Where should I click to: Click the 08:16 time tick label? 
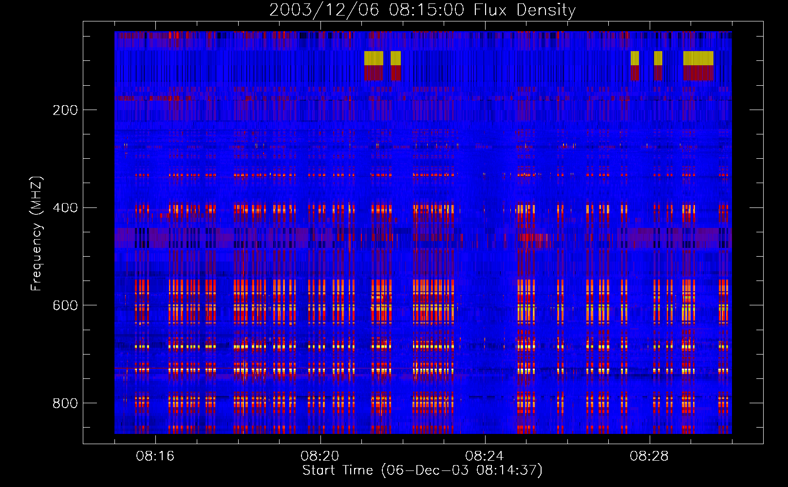tap(155, 456)
